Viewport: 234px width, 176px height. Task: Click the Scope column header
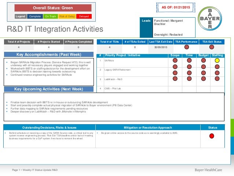(175, 55)
